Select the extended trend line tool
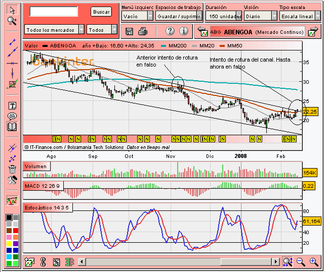The image size is (325, 272). click(12, 52)
